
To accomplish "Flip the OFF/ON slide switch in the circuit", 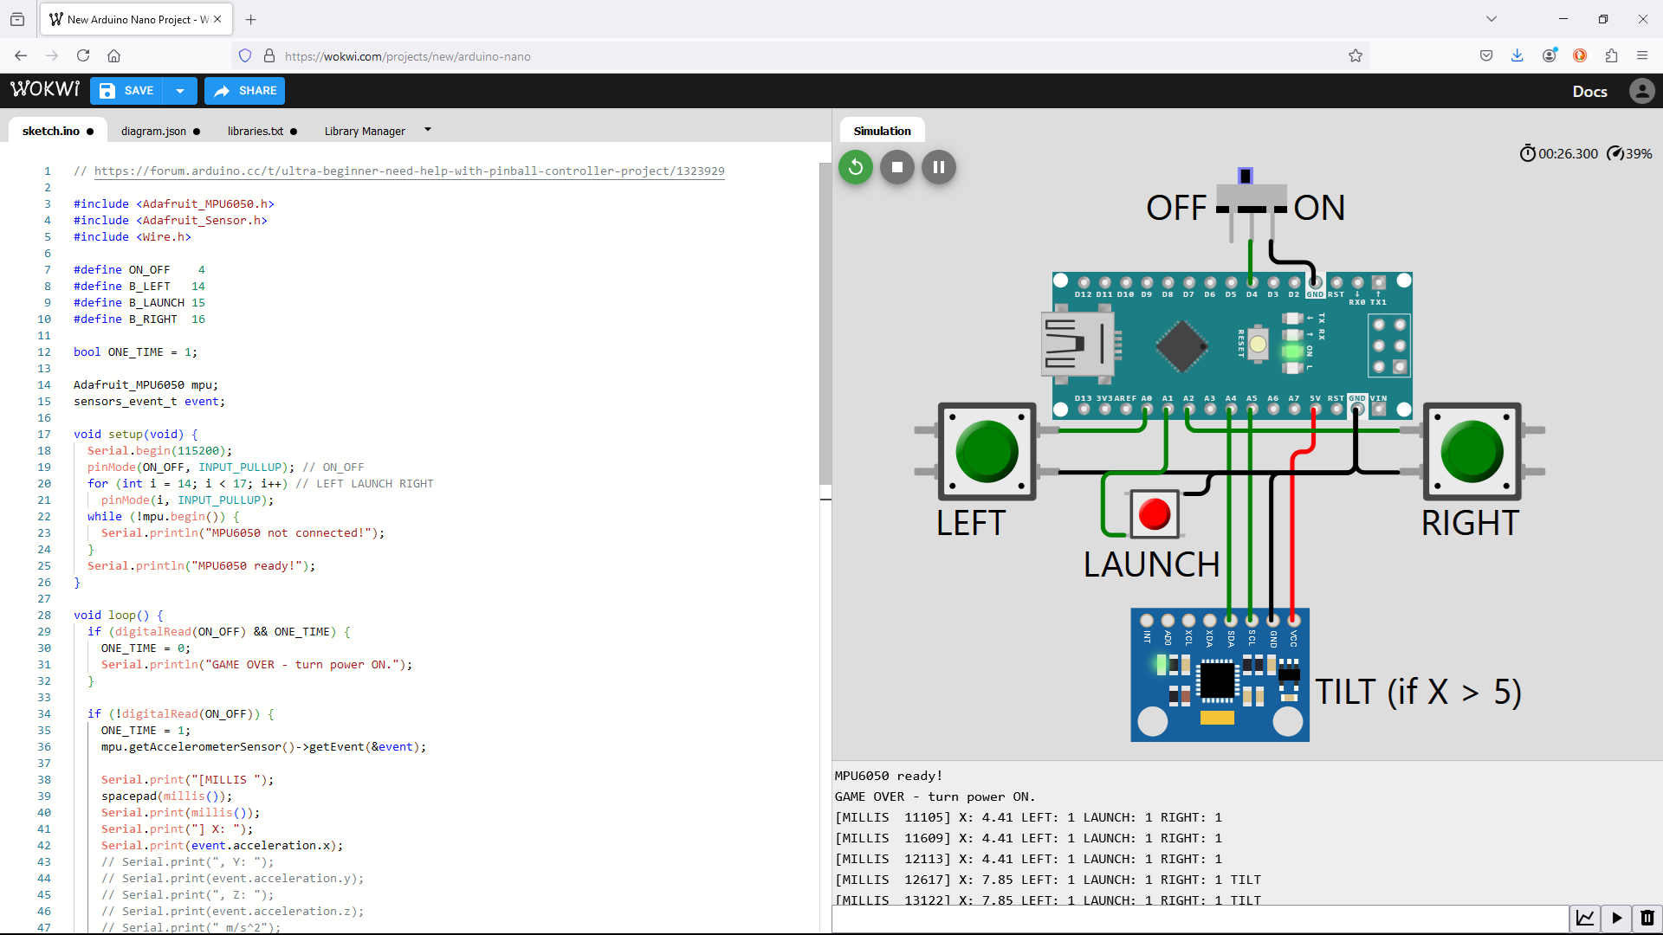I will (1247, 174).
